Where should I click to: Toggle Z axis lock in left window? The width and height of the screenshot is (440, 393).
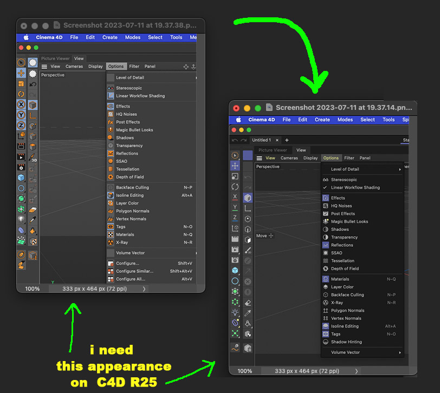(x=21, y=125)
